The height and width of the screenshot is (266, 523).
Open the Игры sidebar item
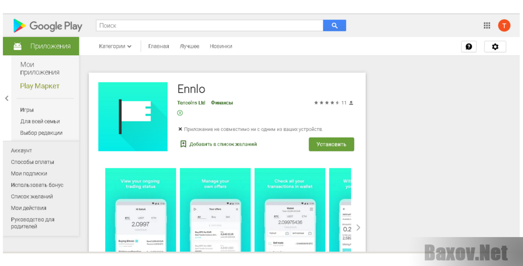point(27,110)
